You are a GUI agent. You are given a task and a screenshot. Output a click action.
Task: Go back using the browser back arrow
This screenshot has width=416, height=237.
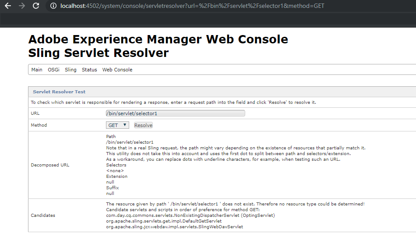8,6
